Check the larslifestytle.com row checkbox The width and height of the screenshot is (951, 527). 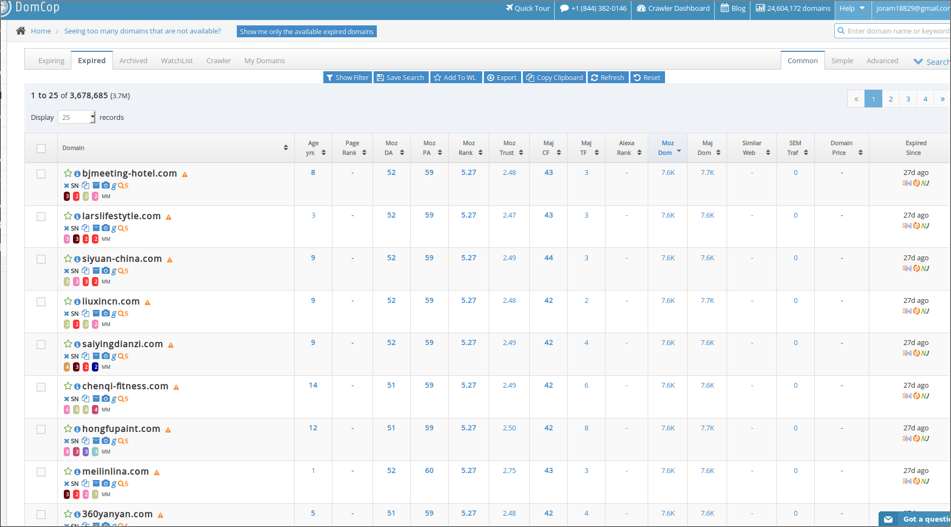pyautogui.click(x=41, y=217)
